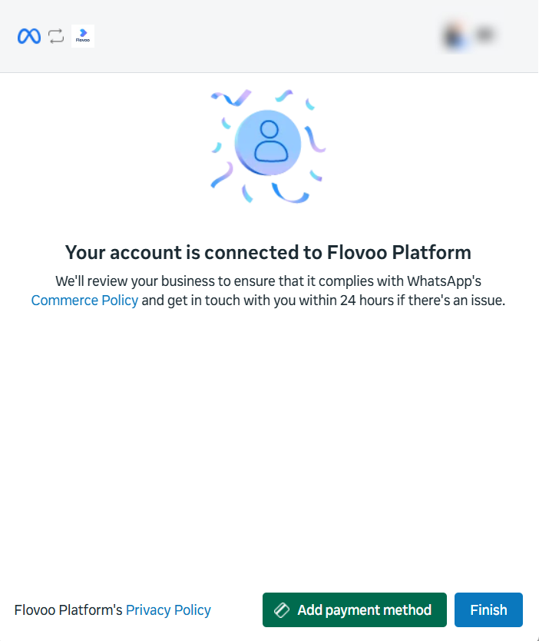Click the blue person circle graphic
Viewport: 539px width, 641px height.
pos(268,143)
